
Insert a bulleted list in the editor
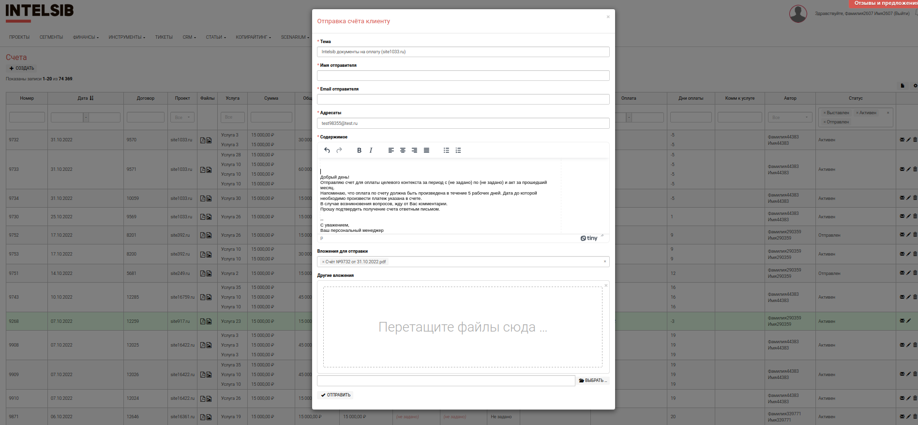[446, 150]
